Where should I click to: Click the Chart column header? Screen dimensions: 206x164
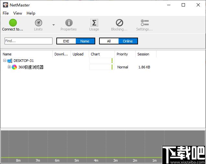point(102,54)
